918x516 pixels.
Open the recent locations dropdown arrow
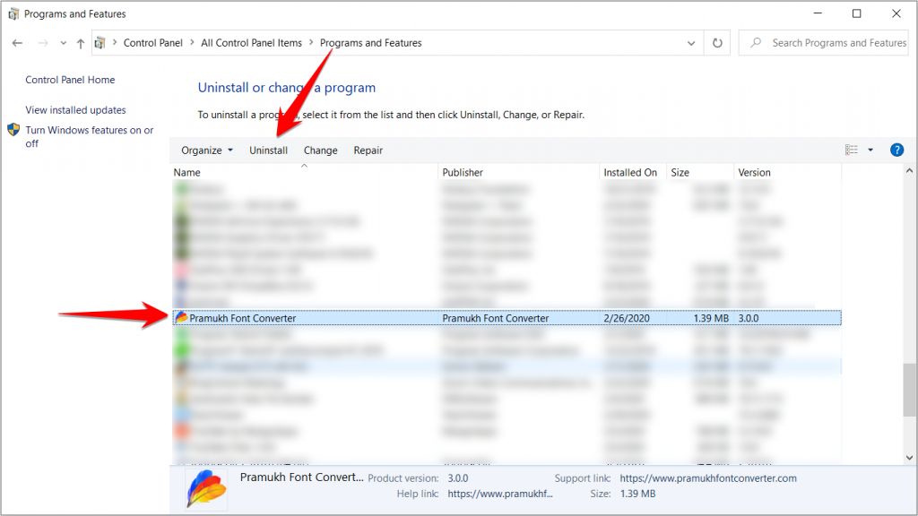[64, 43]
